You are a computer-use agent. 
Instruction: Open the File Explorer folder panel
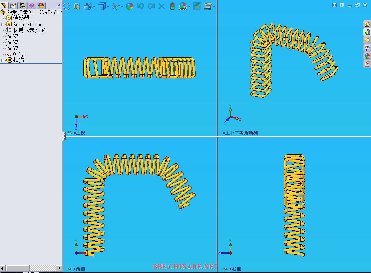pyautogui.click(x=367, y=40)
